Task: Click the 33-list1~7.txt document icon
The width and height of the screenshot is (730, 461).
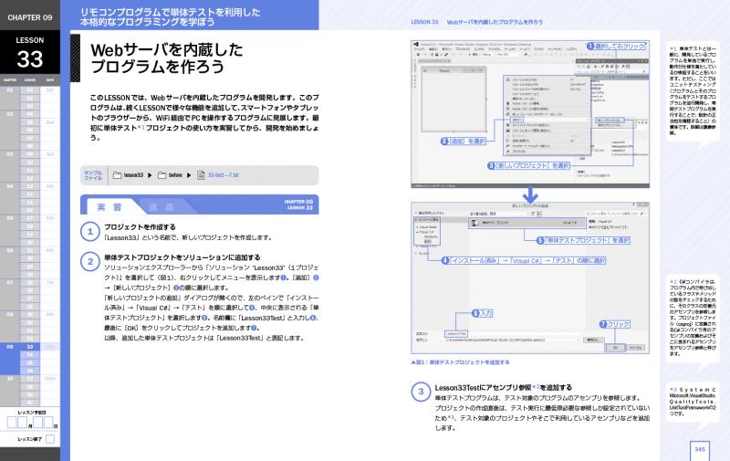Action: coord(201,175)
